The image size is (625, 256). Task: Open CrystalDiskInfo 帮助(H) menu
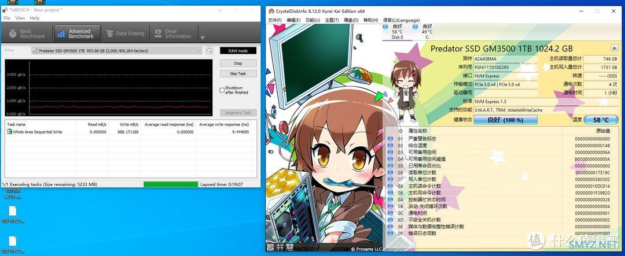[371, 20]
